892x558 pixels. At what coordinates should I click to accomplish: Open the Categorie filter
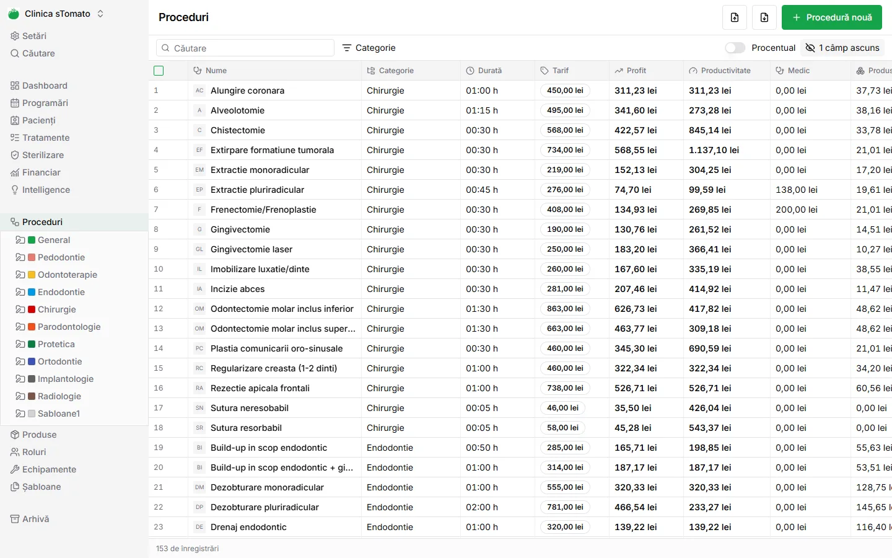coord(369,48)
